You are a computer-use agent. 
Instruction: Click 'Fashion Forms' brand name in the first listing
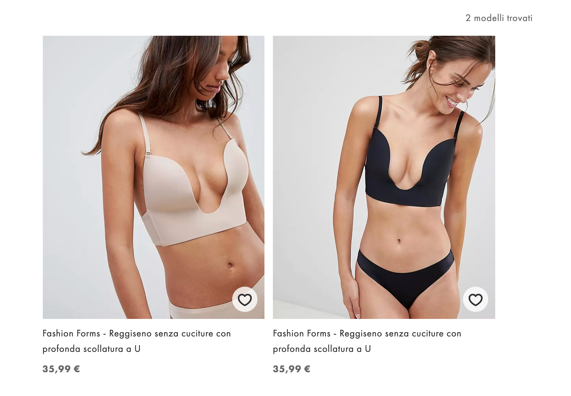(72, 334)
